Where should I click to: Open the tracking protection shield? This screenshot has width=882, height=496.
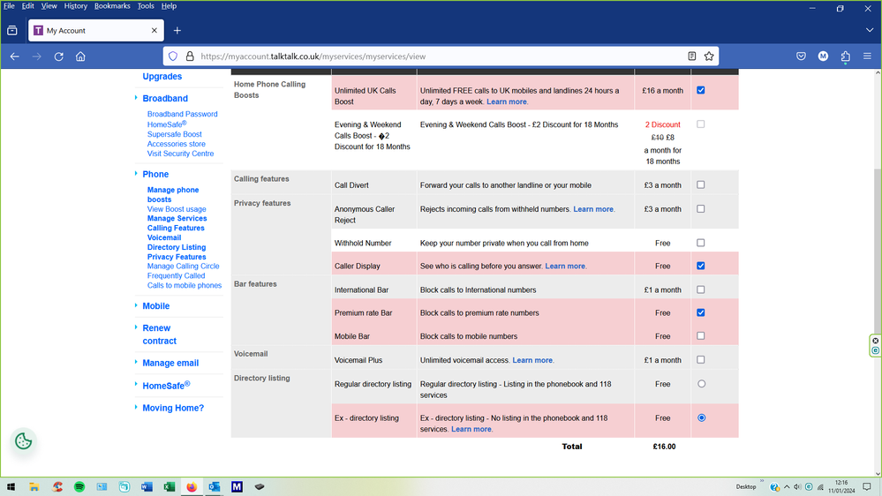coord(173,56)
